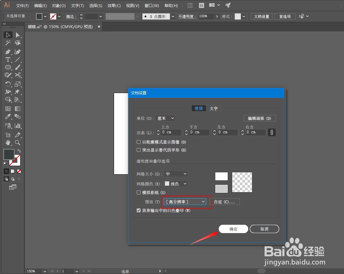This screenshot has height=274, width=344.
Task: Open the units dropdown in dialog
Action: pos(165,118)
